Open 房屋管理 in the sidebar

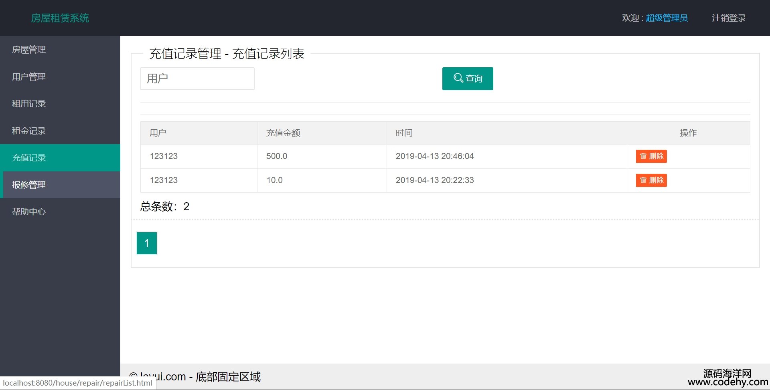point(29,50)
